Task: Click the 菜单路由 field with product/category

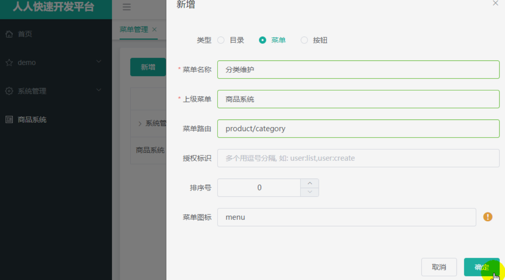Action: (358, 129)
